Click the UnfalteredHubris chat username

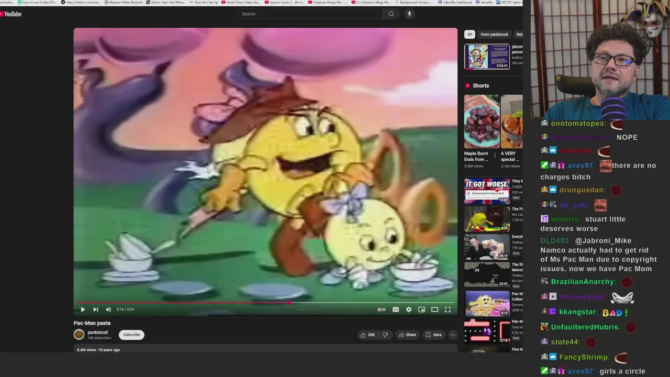(x=585, y=327)
